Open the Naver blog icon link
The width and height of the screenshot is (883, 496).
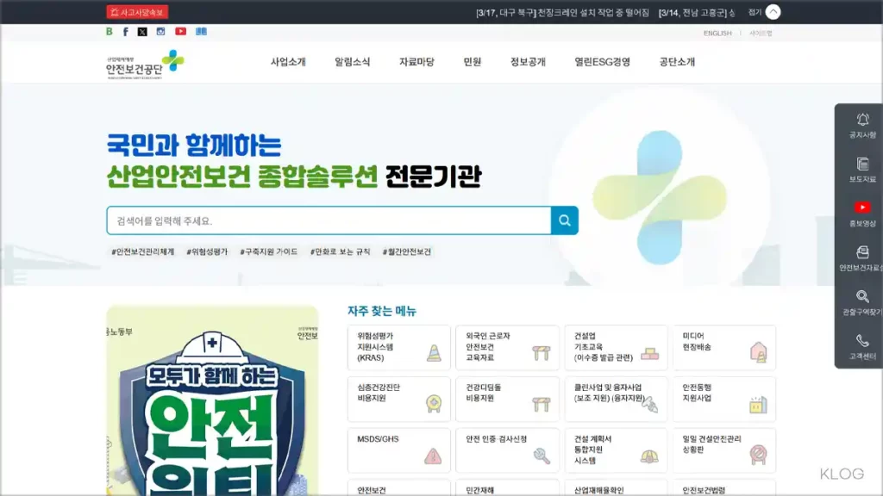(x=110, y=32)
